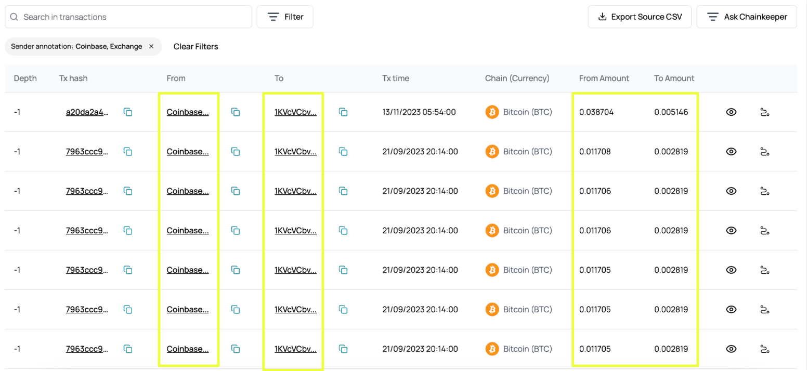Screen dimensions: 808x371
Task: Copy recipient address in the 13/11/2023 row
Action: 343,112
